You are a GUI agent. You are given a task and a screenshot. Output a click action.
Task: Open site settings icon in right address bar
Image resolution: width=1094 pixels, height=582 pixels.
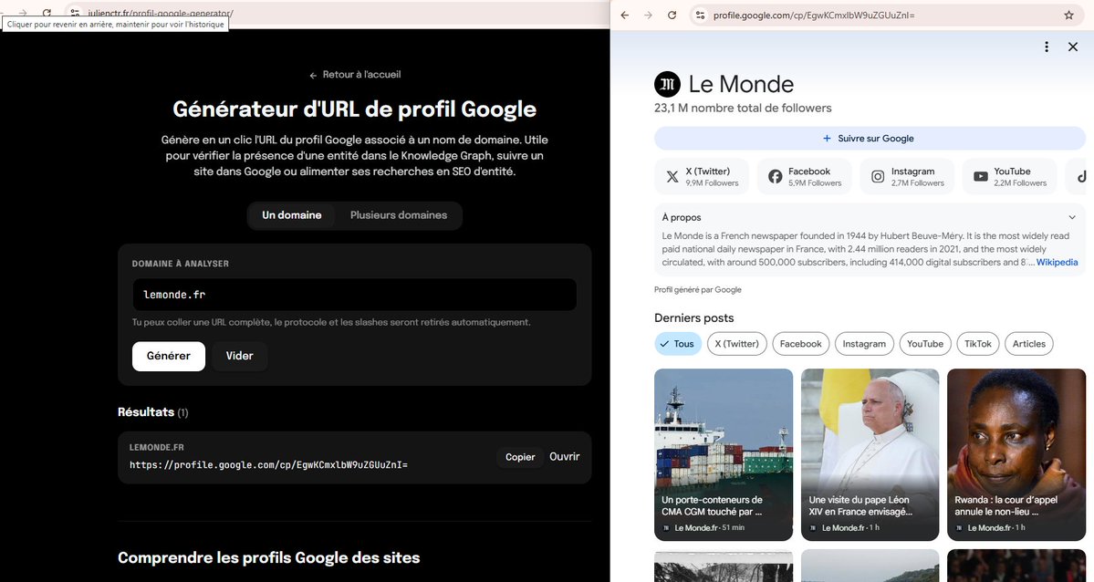(701, 15)
